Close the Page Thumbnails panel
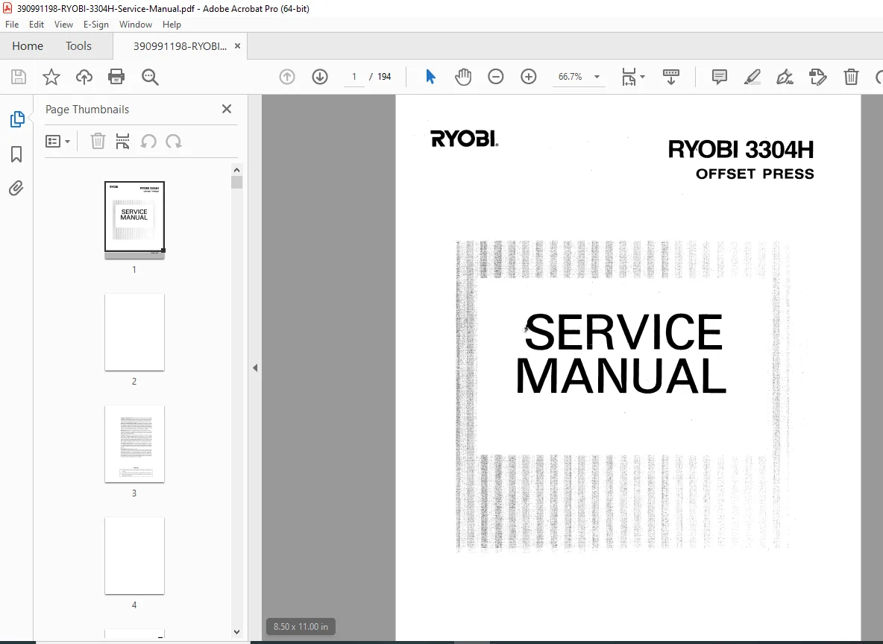Viewport: 883px width, 644px height. (227, 110)
